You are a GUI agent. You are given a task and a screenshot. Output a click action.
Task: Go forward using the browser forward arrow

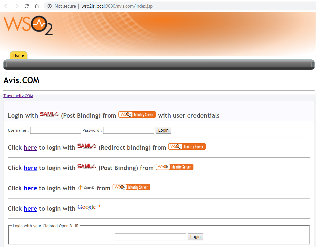pyautogui.click(x=17, y=6)
